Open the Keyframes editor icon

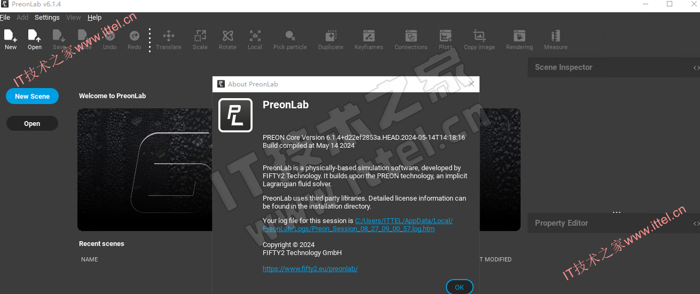pos(369,40)
